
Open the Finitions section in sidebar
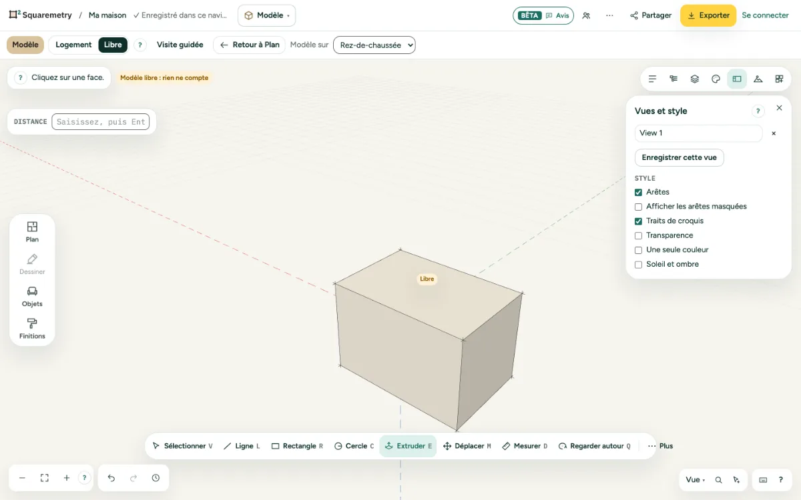[x=32, y=329]
